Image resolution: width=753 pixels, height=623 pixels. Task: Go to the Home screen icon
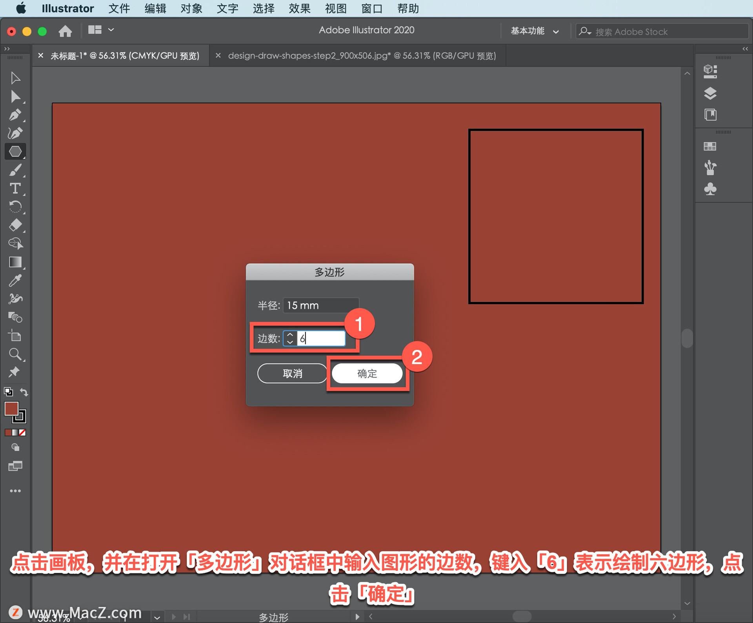pyautogui.click(x=65, y=31)
